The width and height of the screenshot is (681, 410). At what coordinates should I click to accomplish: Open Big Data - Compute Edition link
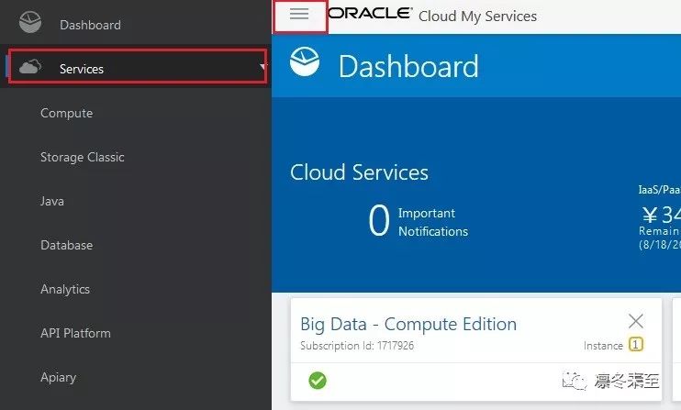click(408, 324)
